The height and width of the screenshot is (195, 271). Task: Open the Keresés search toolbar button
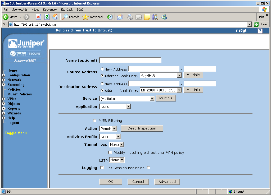pos(71,17)
